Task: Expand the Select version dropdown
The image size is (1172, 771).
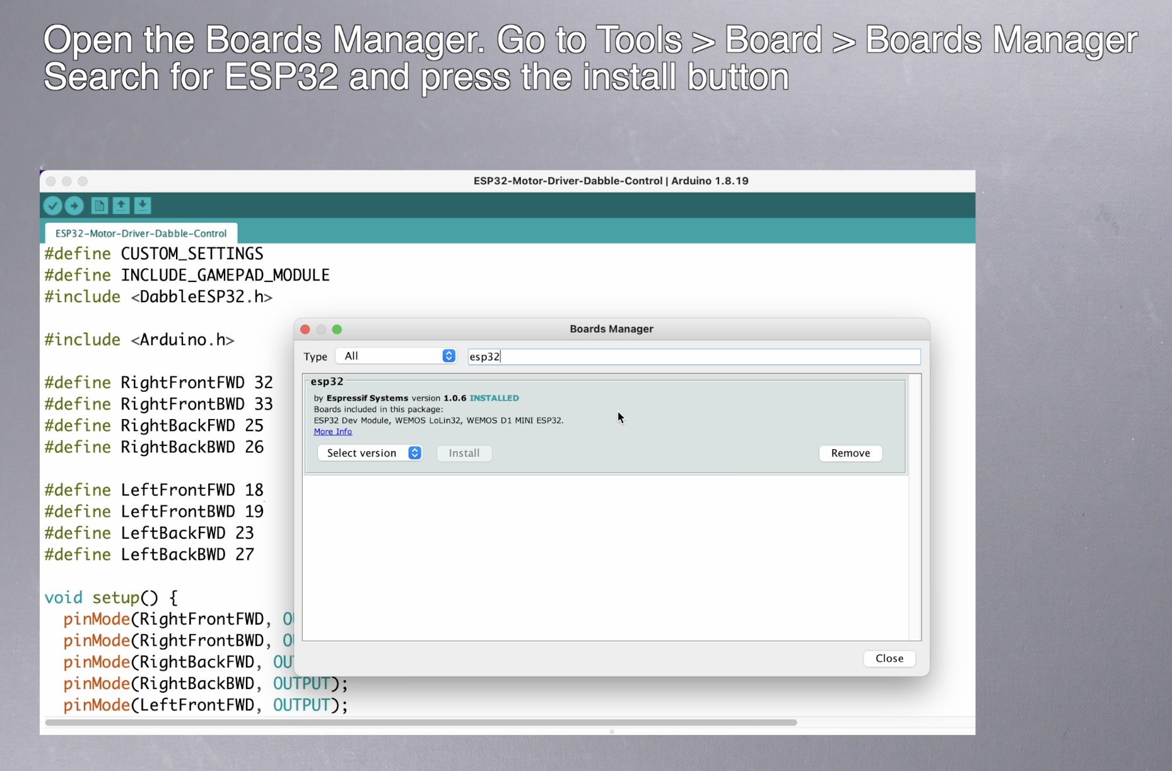Action: 370,453
